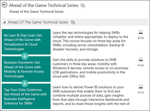Click copy icon beside main page title
This screenshot has width=150, height=111.
[x=83, y=5]
